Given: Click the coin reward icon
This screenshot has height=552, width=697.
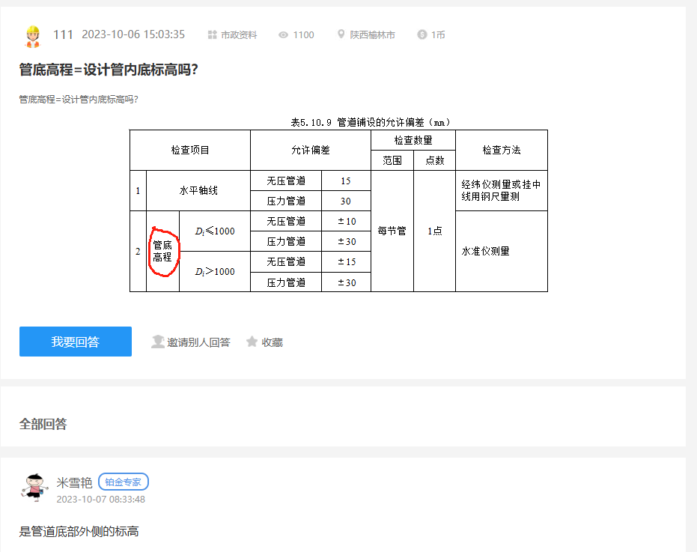Looking at the screenshot, I should (x=422, y=35).
